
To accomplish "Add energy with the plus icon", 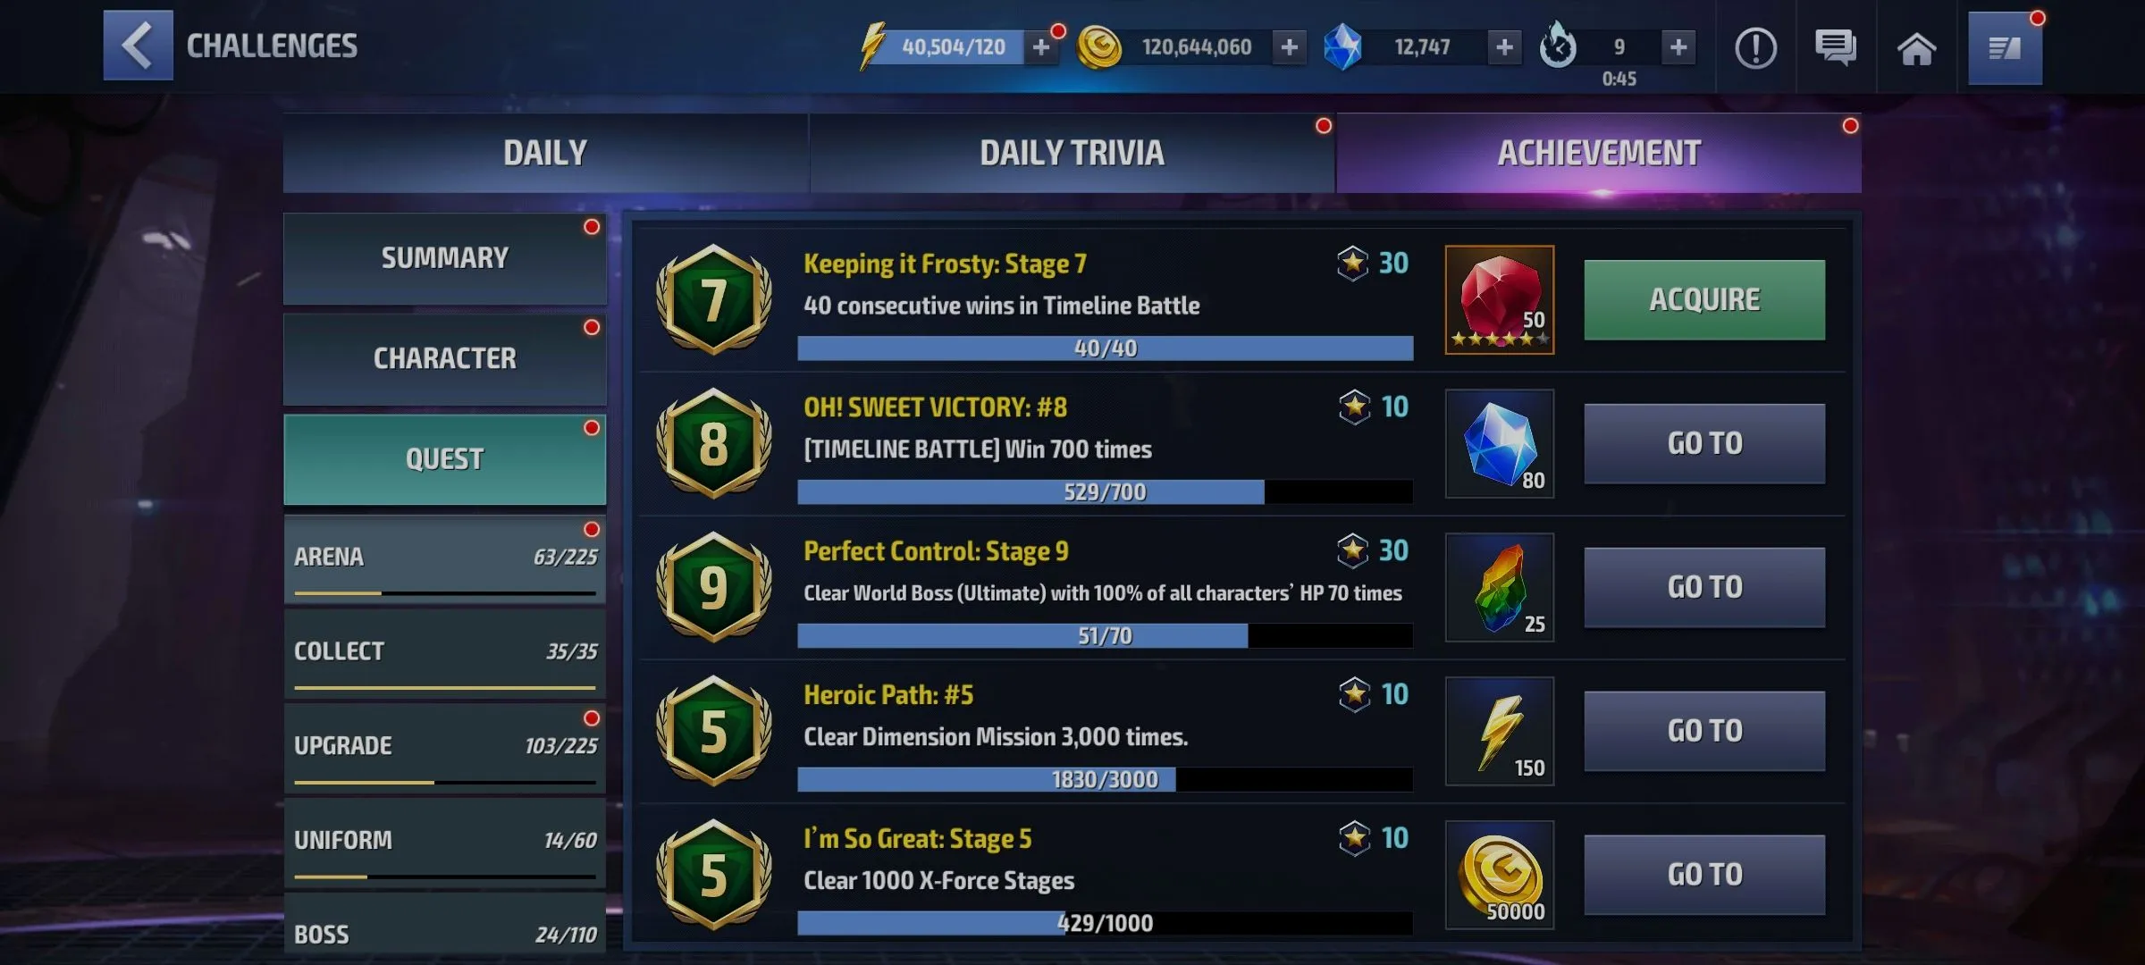I will click(1040, 47).
